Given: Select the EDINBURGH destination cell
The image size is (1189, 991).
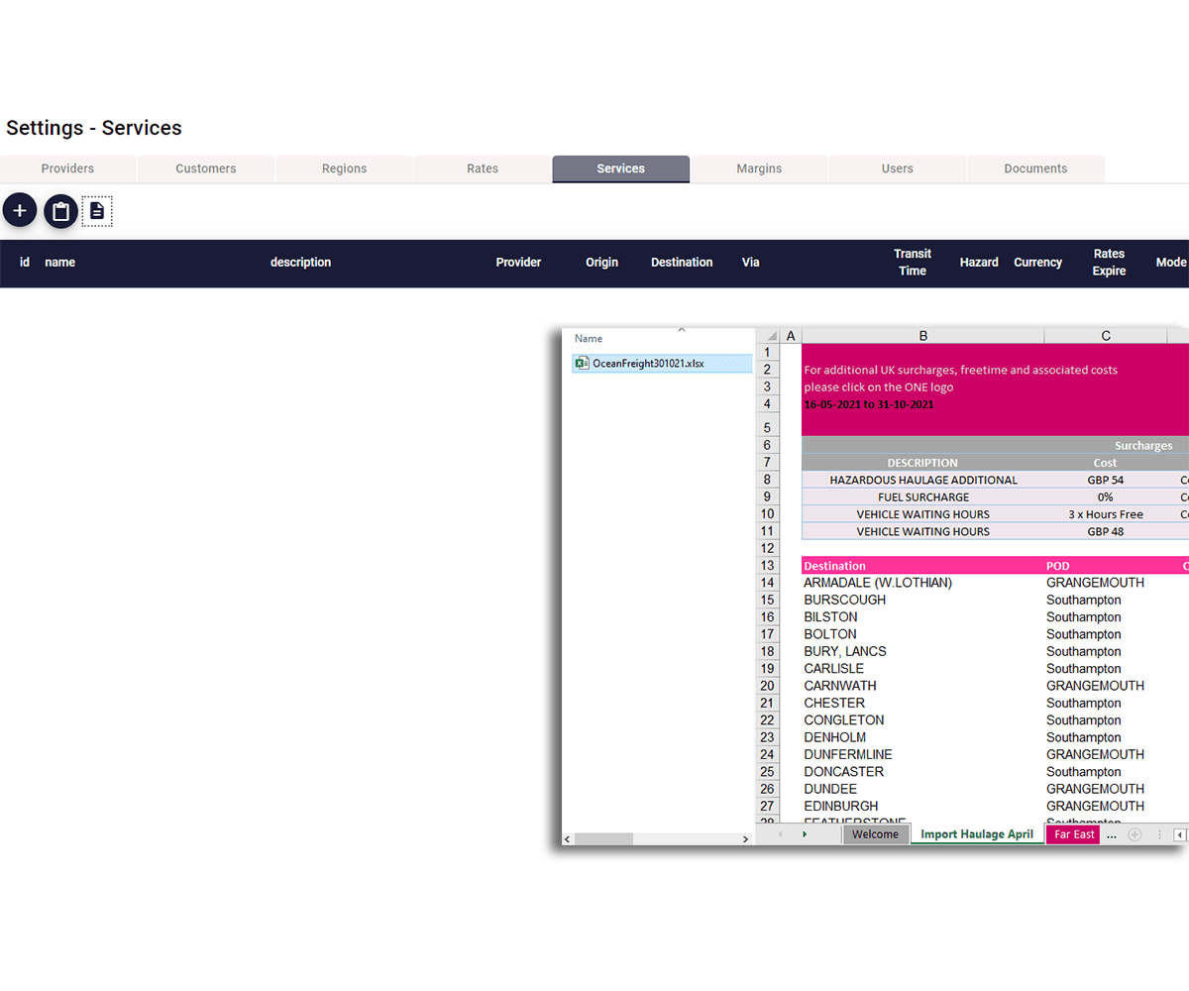Looking at the screenshot, I should [841, 806].
